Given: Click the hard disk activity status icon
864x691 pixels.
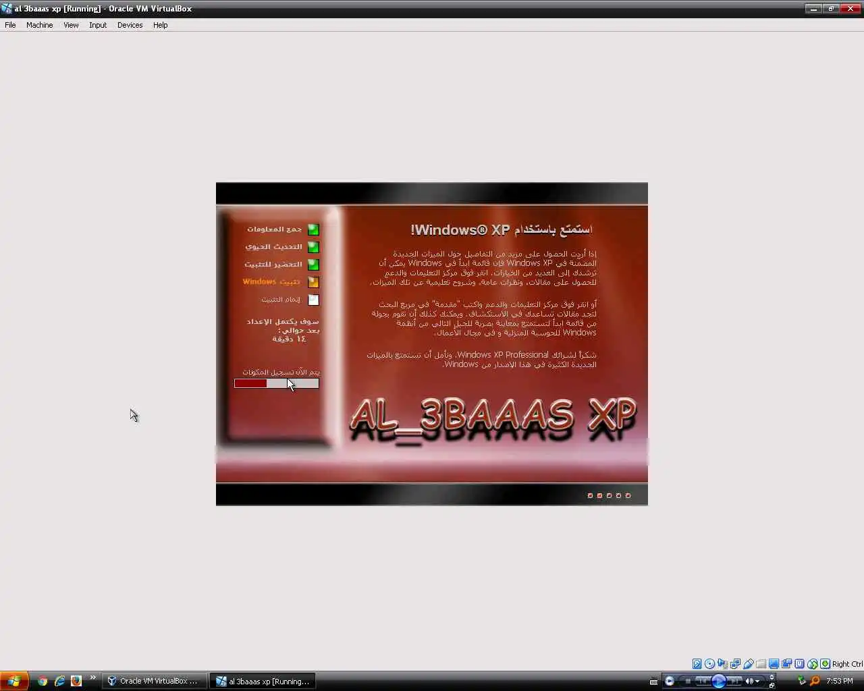Looking at the screenshot, I should (x=697, y=664).
